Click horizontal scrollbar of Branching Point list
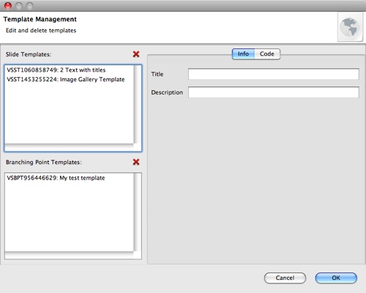 click(70, 255)
